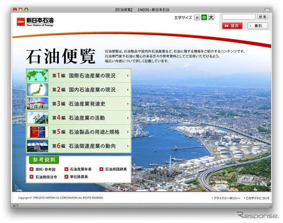Click red arrow icon beside 石油関係法令
This screenshot has height=223, width=283.
pyautogui.click(x=31, y=177)
